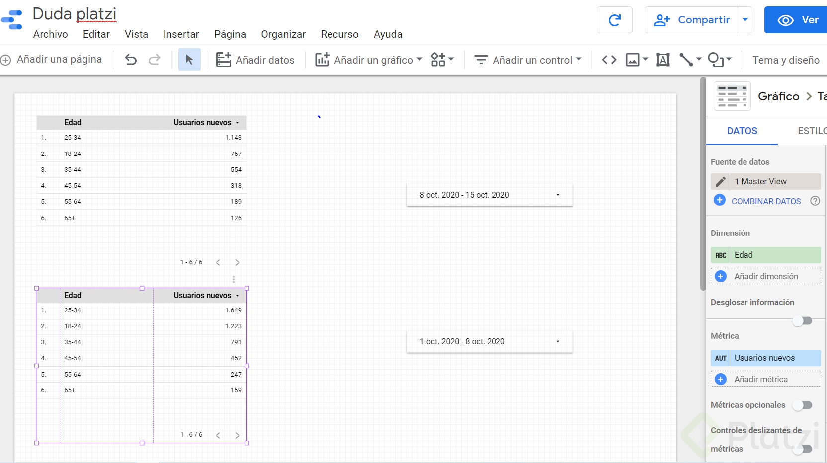Click the redo arrow icon

coord(155,60)
